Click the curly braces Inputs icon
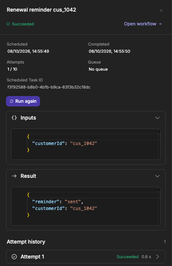 click(14, 118)
